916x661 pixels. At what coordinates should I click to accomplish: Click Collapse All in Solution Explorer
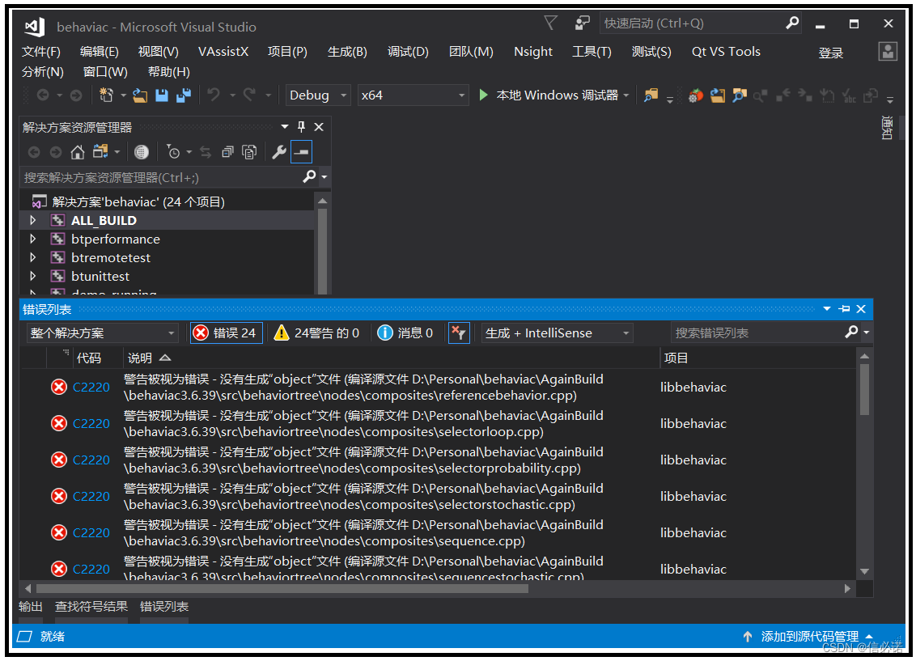228,152
